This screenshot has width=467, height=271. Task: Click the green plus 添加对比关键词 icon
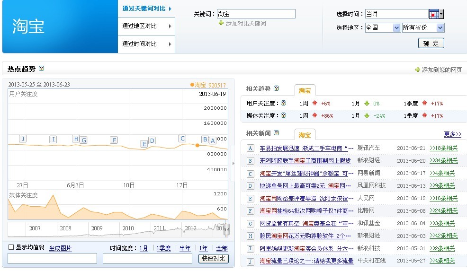click(x=221, y=23)
